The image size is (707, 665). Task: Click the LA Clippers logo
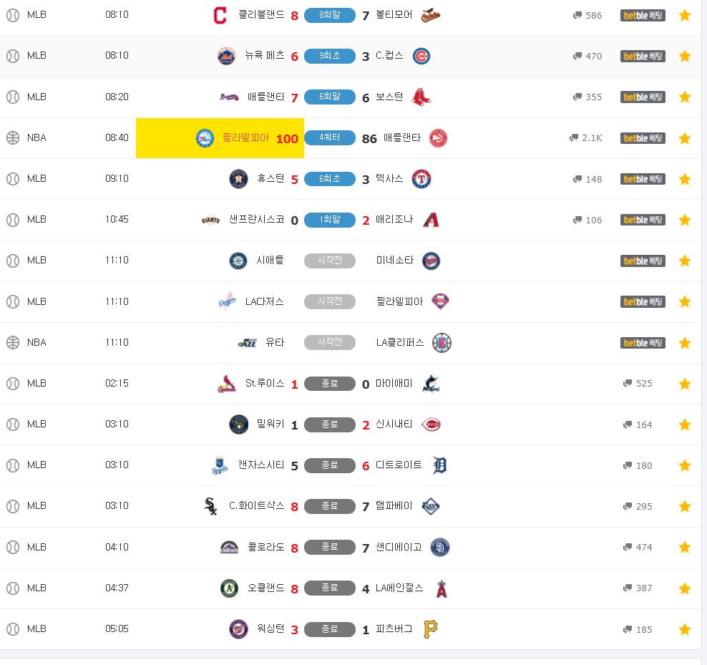point(442,343)
